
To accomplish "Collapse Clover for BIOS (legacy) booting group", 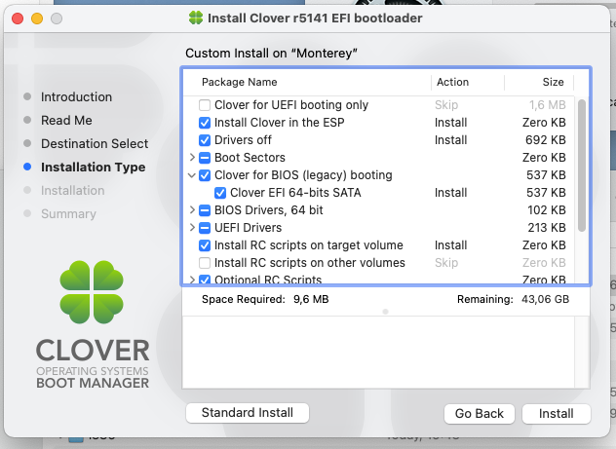I will pyautogui.click(x=192, y=175).
